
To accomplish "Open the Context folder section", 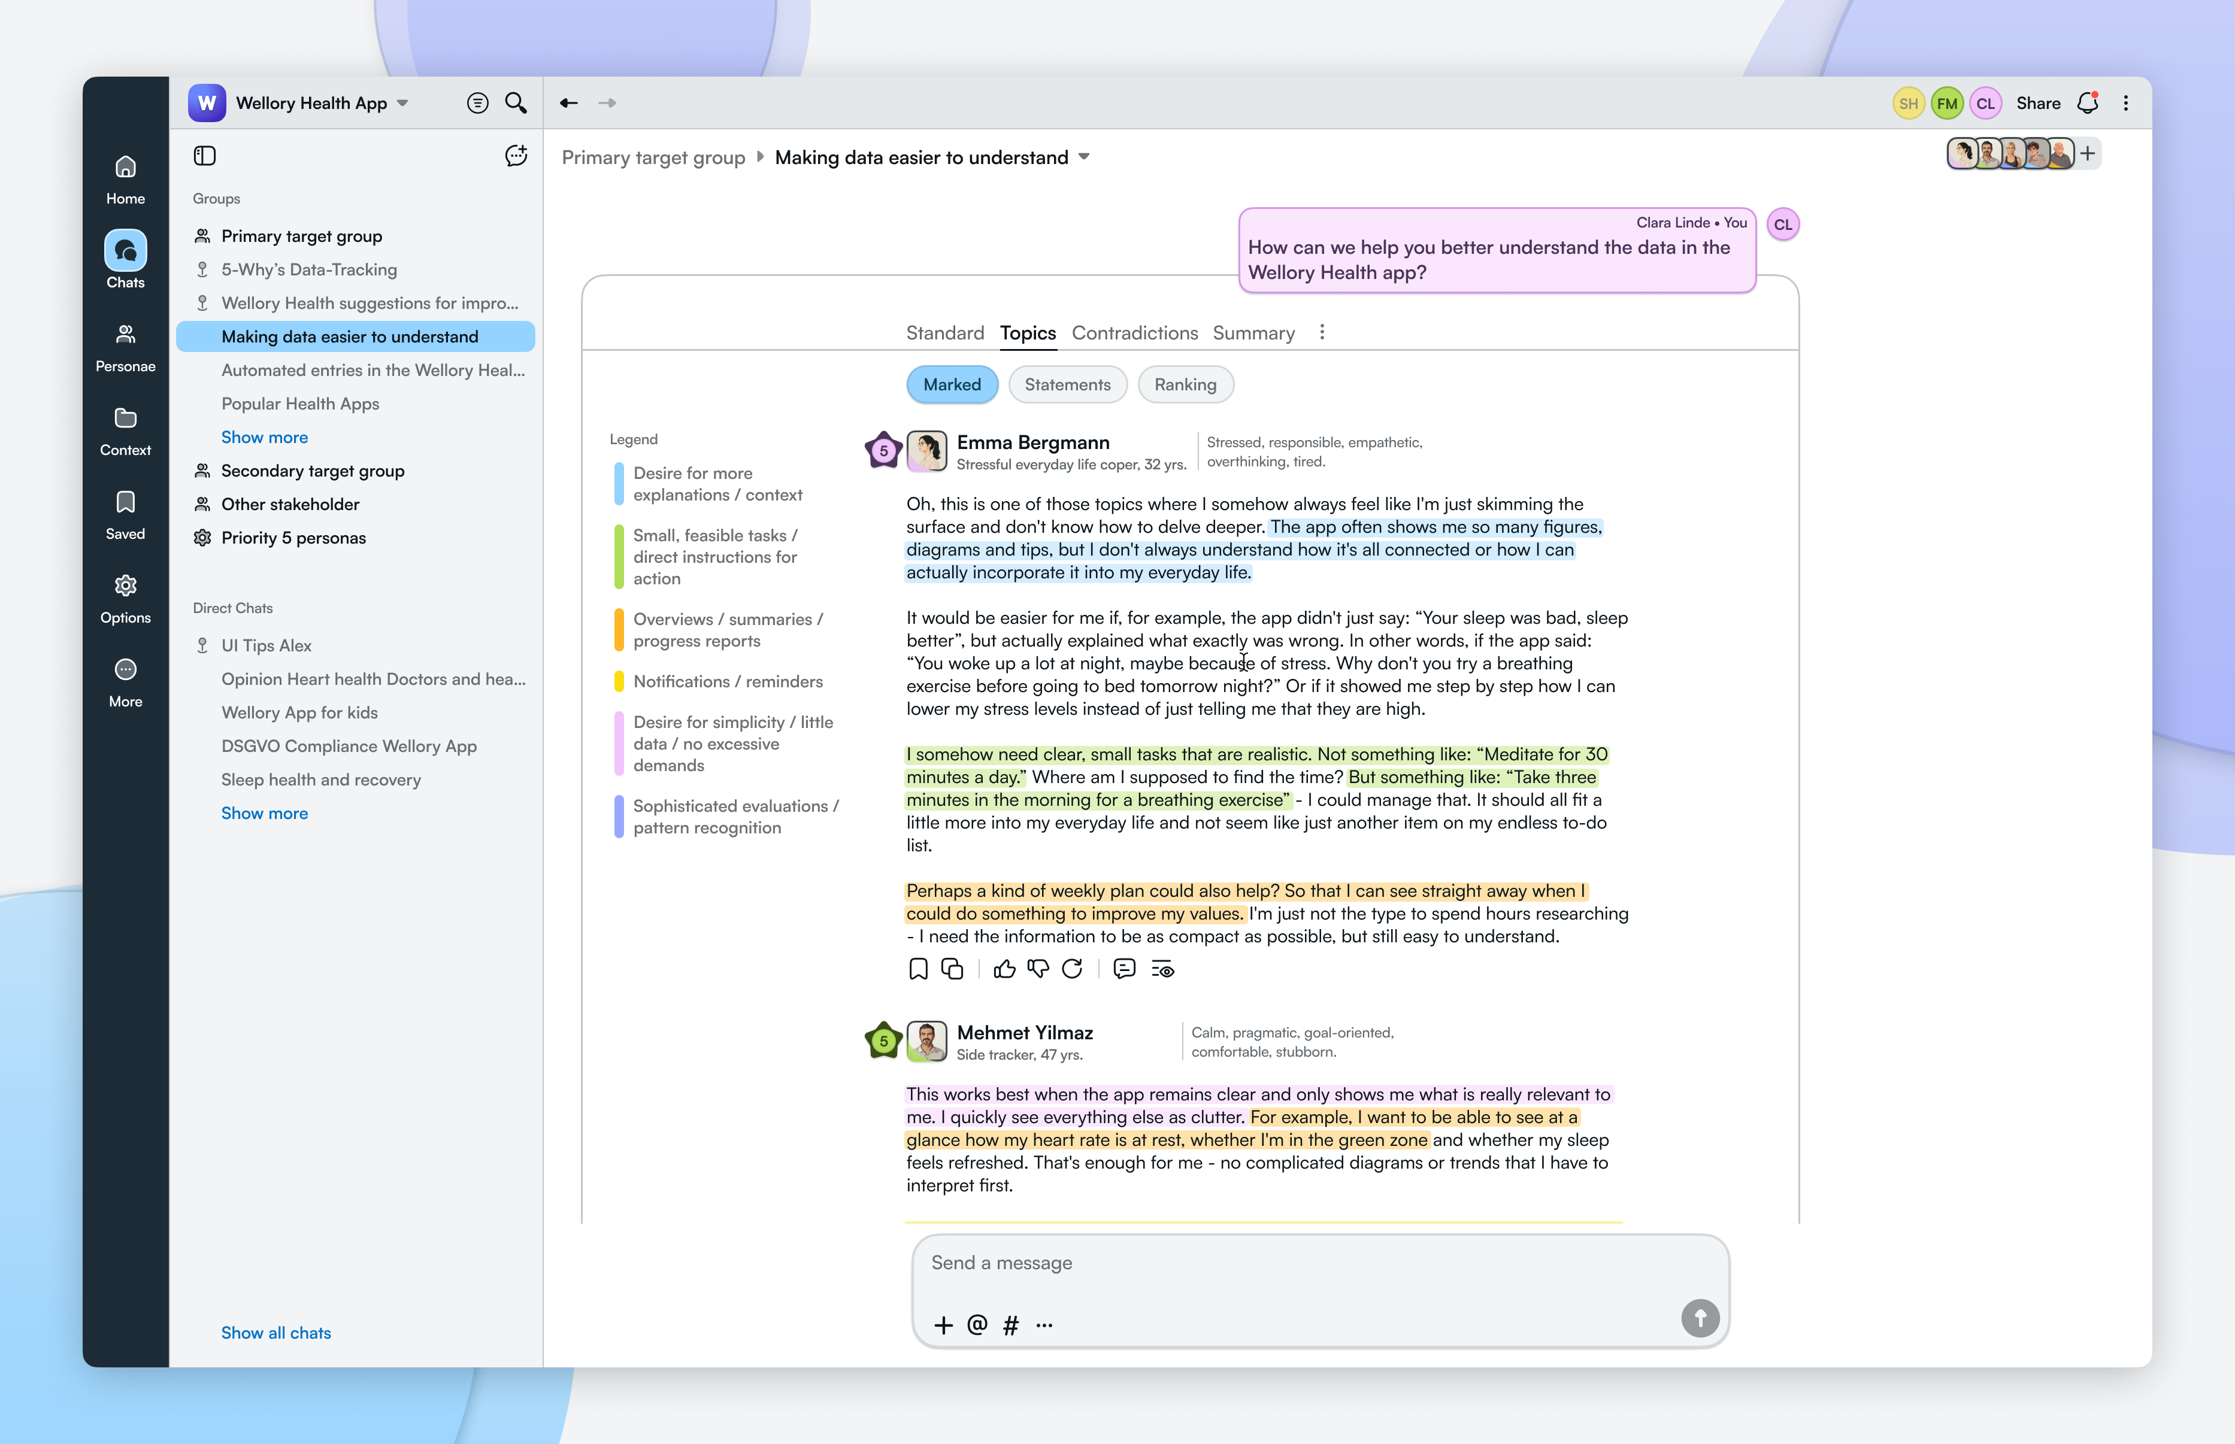I will tap(125, 430).
